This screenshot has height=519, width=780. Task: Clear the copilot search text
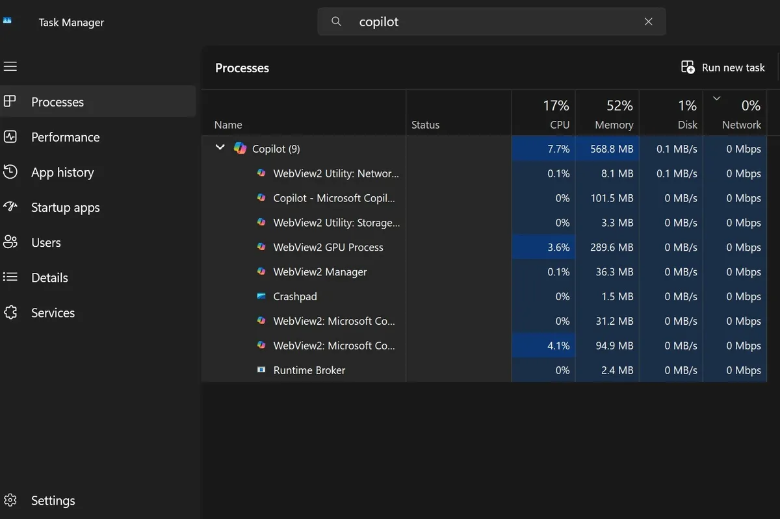click(x=648, y=21)
